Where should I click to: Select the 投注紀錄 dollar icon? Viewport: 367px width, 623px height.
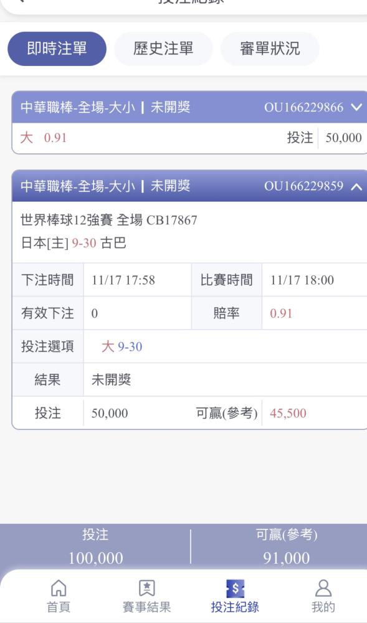235,589
